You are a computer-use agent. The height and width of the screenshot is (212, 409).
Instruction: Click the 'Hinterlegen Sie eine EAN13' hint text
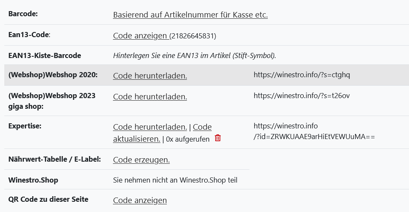[194, 55]
